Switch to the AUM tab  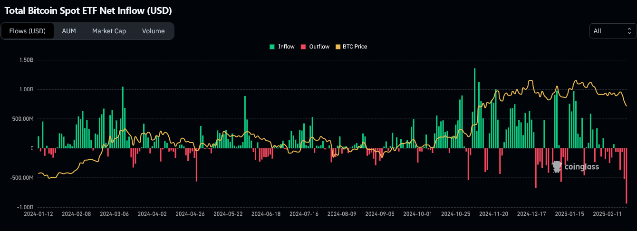click(x=69, y=31)
